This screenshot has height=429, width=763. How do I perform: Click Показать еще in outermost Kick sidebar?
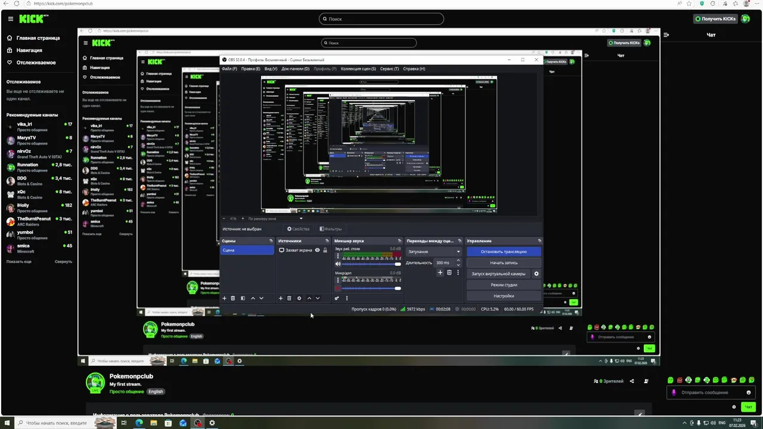pos(19,262)
